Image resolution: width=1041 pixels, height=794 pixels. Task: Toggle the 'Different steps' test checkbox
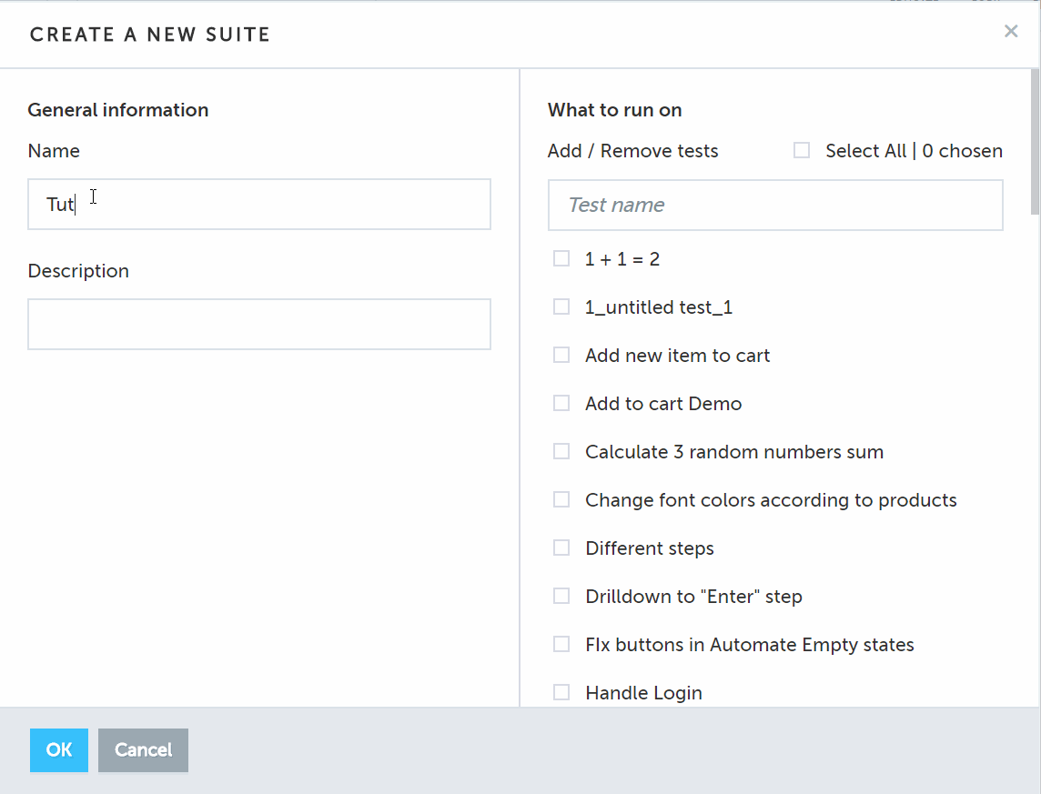[x=561, y=548]
